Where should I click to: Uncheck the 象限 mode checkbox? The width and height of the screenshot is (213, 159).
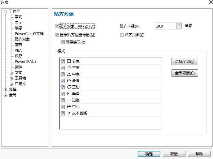pos(63,81)
